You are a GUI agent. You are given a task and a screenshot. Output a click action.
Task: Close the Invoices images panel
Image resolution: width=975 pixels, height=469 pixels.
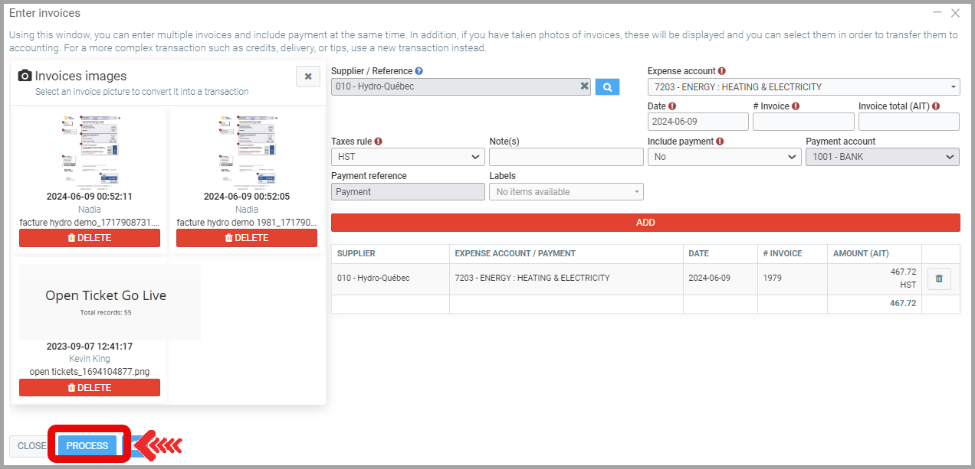pos(307,77)
